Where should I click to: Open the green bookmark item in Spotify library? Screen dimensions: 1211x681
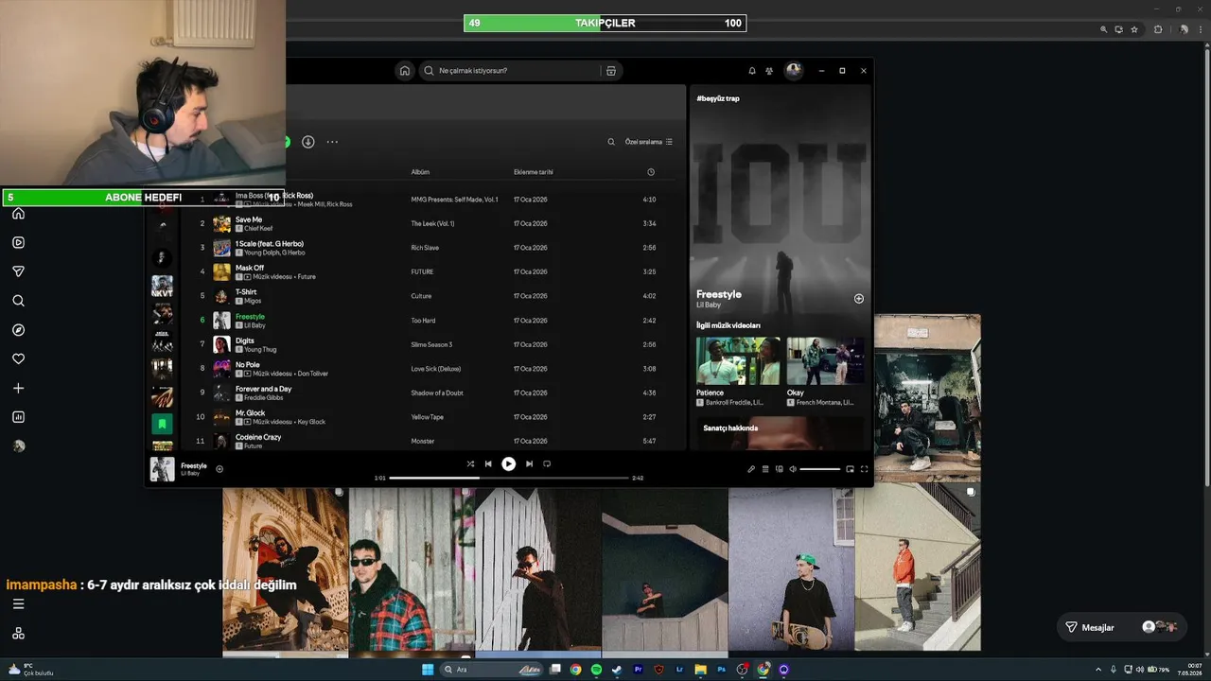[163, 424]
